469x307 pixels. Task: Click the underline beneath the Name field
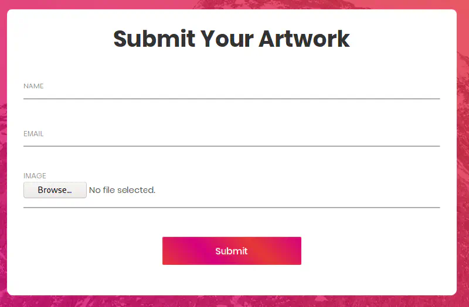(x=232, y=99)
